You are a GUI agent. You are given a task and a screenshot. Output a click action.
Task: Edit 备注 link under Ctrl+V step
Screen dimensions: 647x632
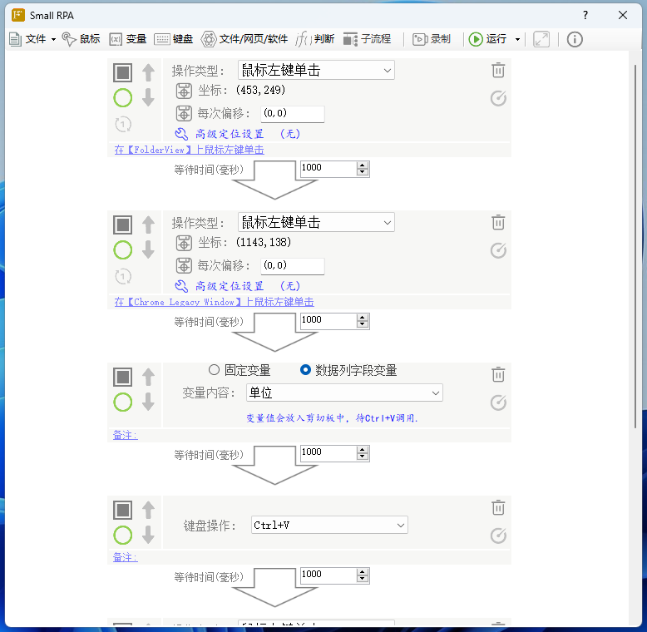point(125,557)
